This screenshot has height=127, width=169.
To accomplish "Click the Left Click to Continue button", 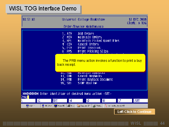I will 134,112.
